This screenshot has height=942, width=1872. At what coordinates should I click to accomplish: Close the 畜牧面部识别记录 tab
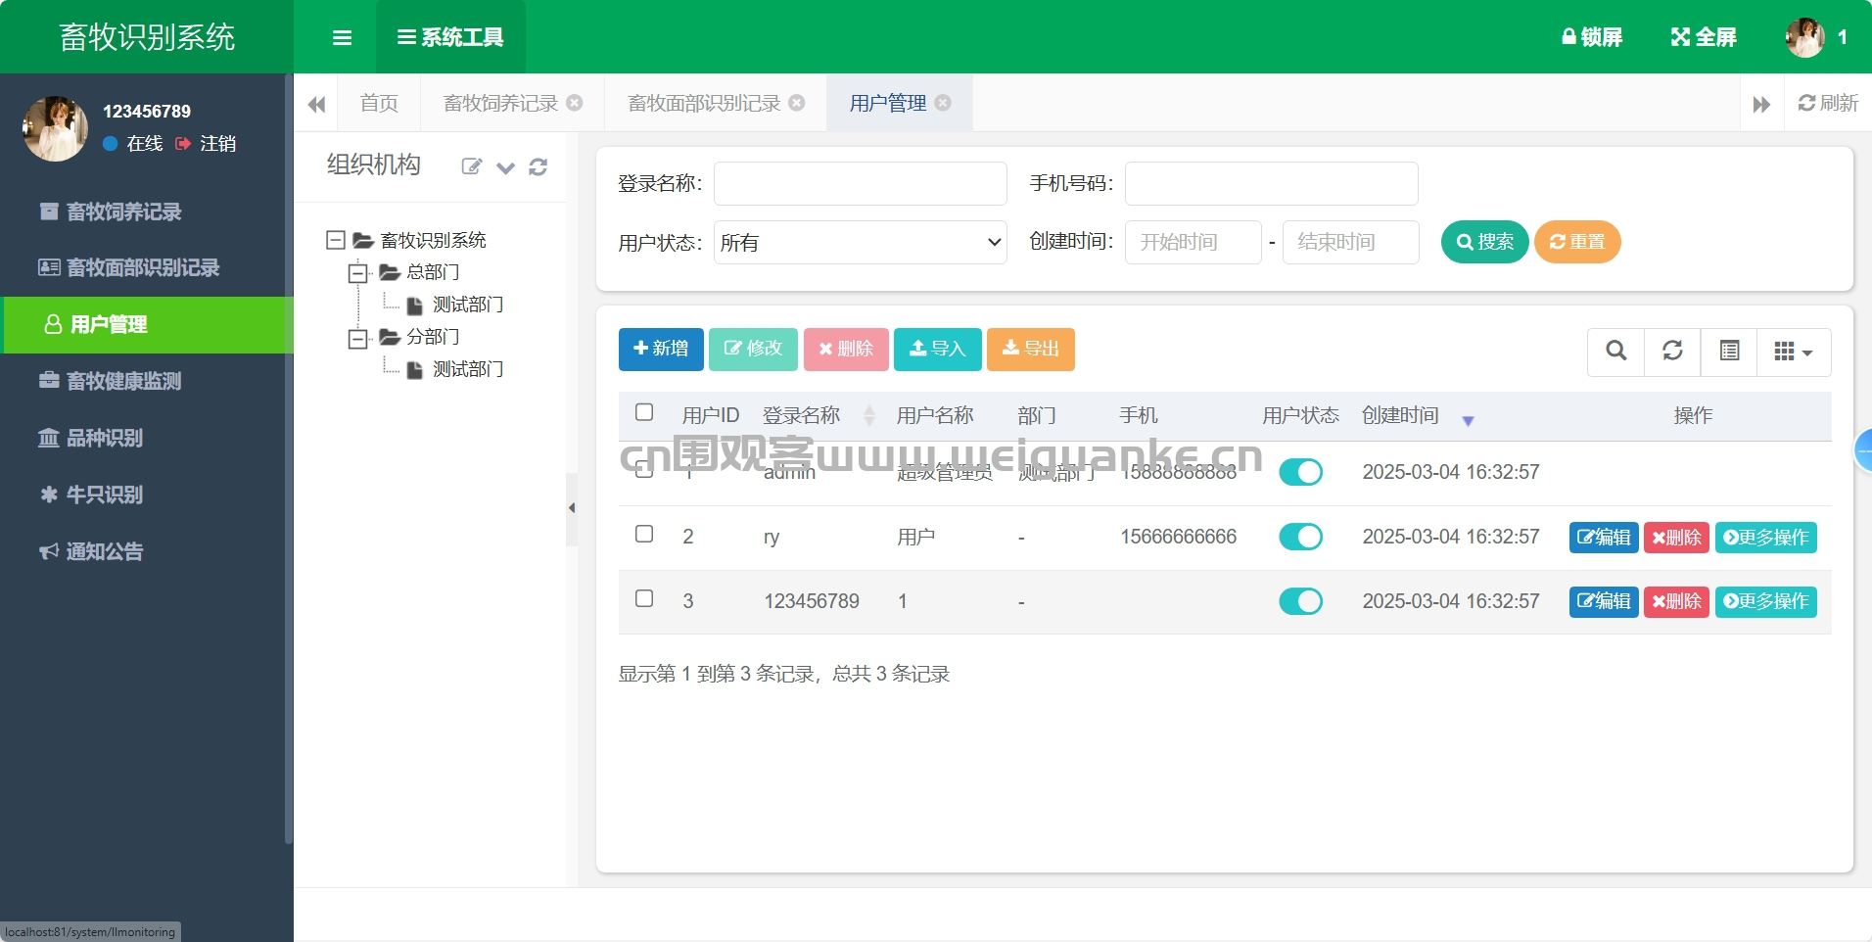(x=797, y=103)
